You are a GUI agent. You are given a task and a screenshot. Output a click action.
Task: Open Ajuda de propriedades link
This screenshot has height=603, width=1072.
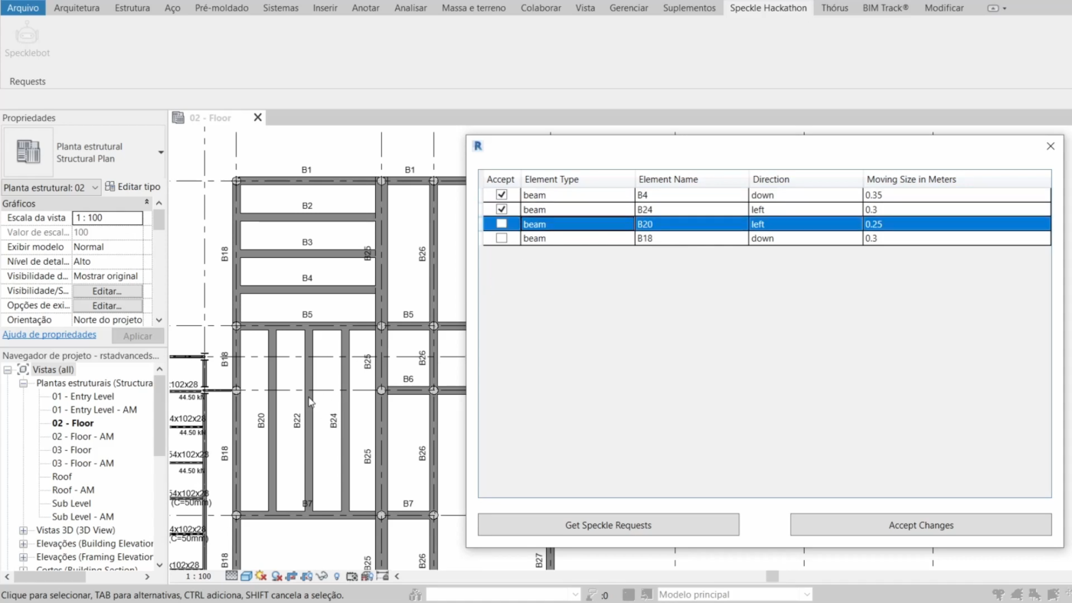pyautogui.click(x=49, y=334)
